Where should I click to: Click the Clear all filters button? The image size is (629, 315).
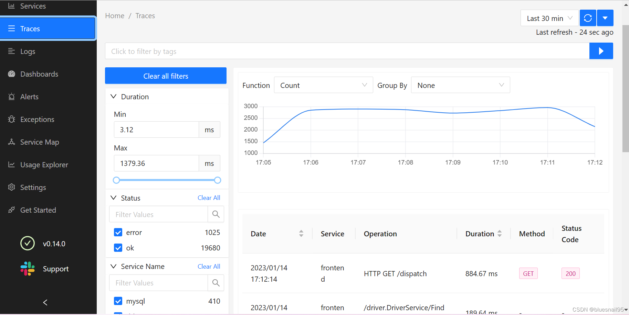[166, 76]
